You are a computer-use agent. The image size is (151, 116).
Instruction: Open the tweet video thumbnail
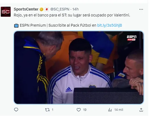coord(79,68)
